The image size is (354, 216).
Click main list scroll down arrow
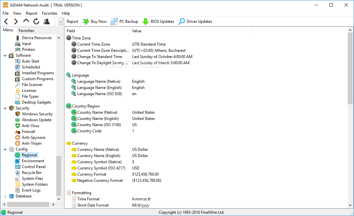point(350,205)
